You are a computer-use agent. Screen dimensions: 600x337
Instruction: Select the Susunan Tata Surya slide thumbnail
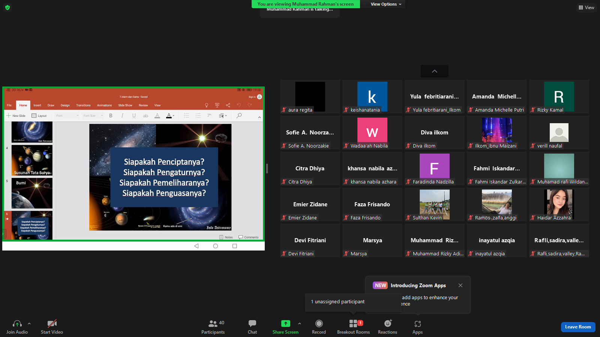point(32,160)
